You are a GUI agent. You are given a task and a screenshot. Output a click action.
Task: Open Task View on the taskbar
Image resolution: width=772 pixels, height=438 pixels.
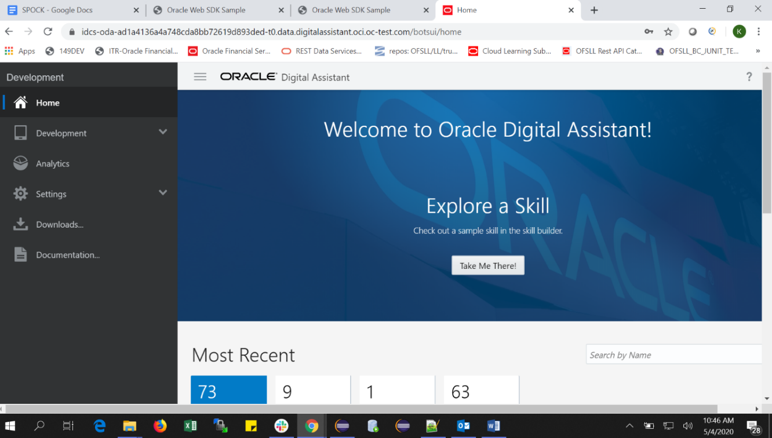[68, 426]
